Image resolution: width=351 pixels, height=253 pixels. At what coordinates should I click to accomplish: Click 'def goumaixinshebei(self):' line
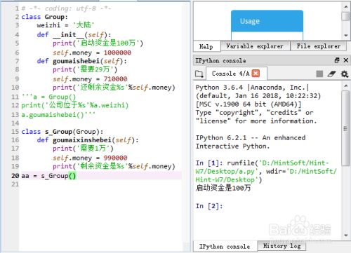click(x=88, y=140)
